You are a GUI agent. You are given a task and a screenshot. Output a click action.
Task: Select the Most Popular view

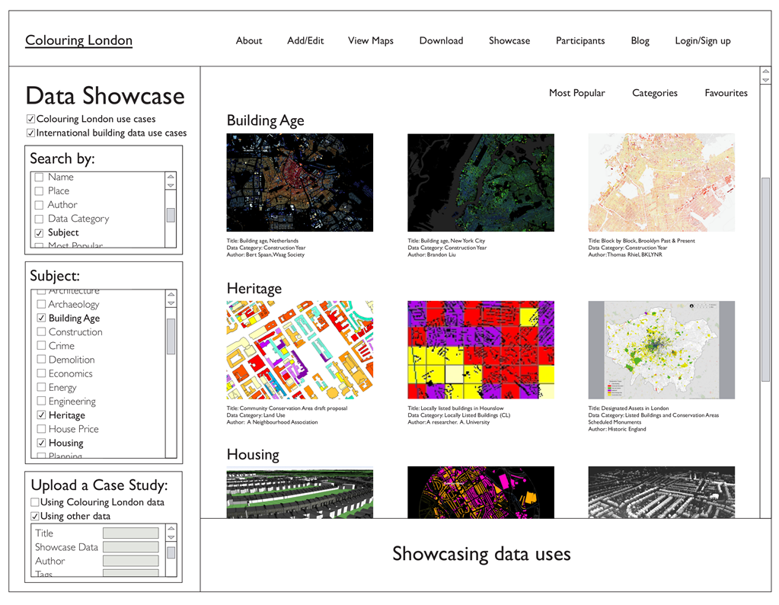coord(576,92)
